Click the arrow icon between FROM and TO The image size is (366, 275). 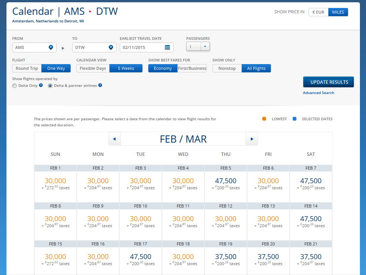[x=63, y=47]
